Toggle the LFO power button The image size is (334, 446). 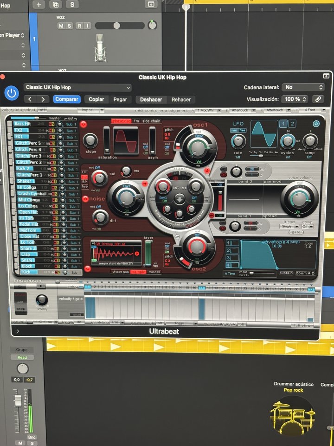(x=316, y=124)
